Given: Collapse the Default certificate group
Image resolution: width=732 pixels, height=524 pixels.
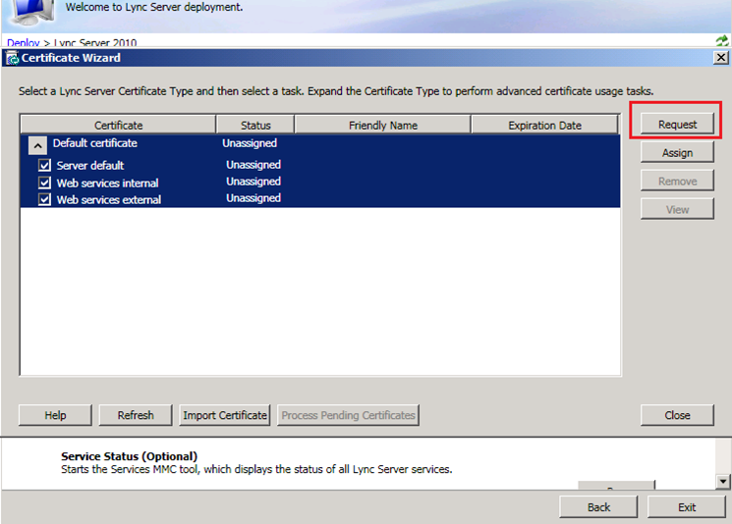Looking at the screenshot, I should coord(37,145).
